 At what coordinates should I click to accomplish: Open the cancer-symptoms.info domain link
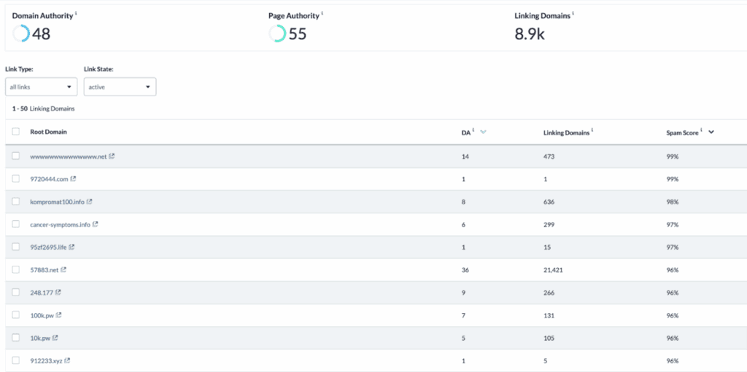click(x=61, y=224)
